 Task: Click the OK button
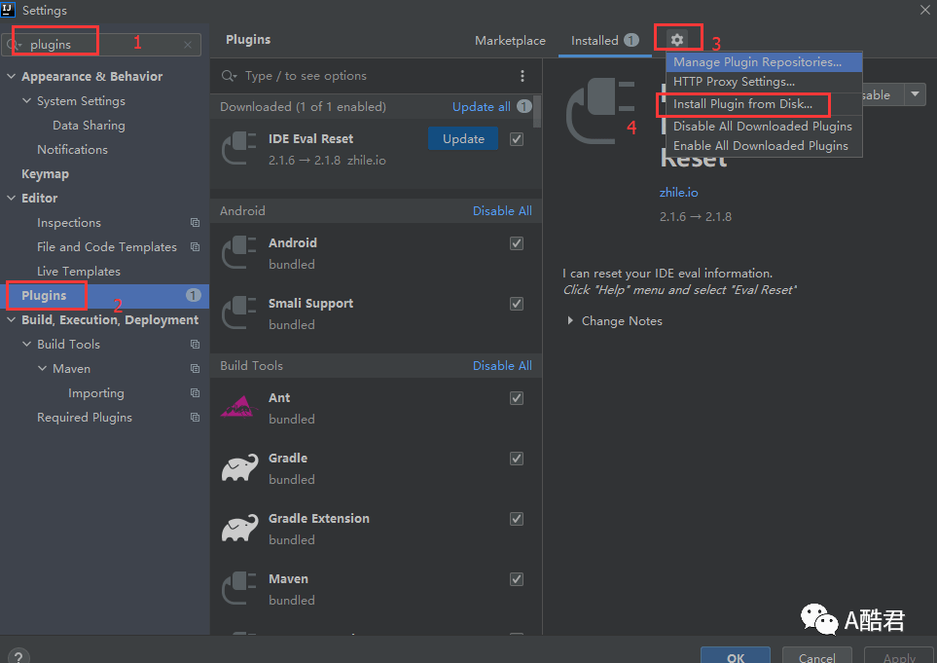[x=736, y=656]
